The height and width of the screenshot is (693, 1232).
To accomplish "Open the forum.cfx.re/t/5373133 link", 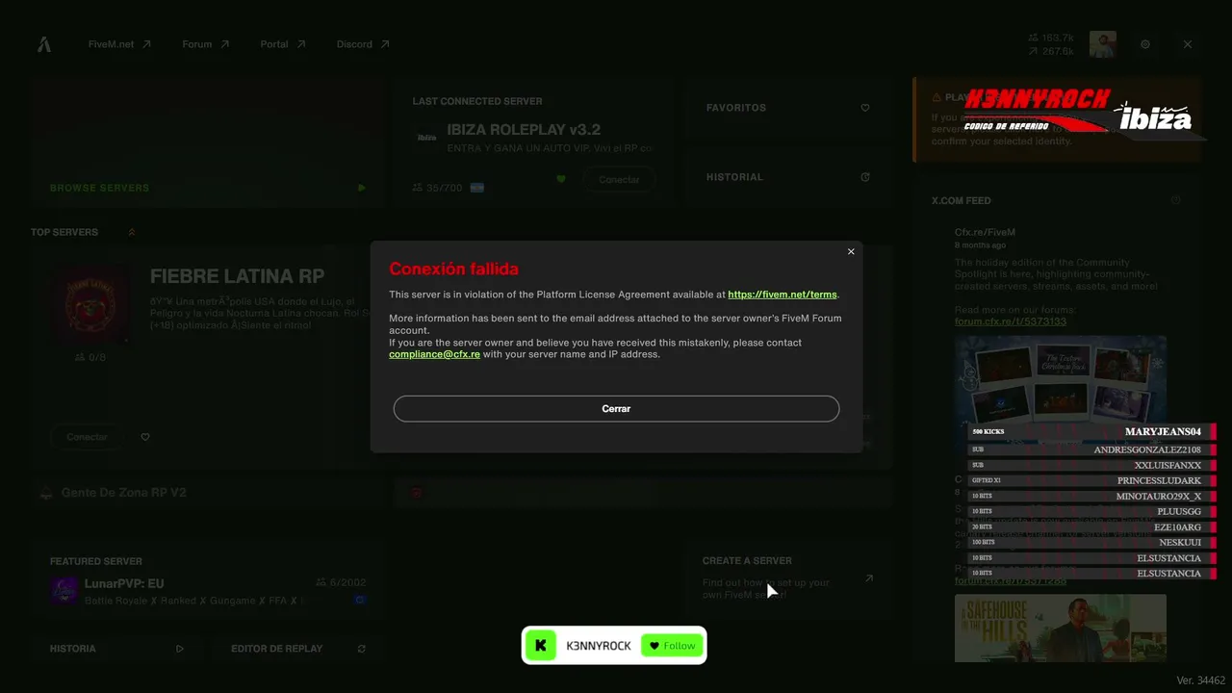I will point(1011,321).
